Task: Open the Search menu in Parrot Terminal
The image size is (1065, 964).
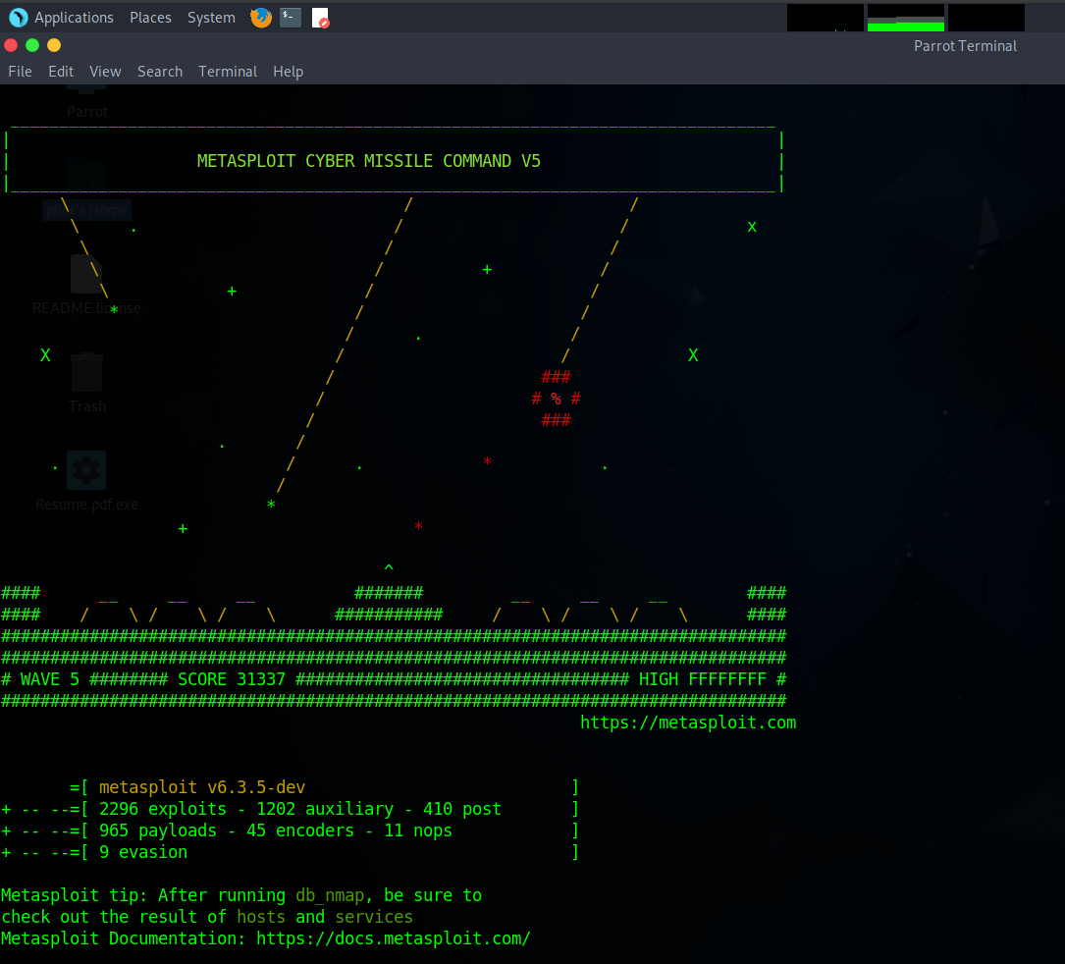Action: tap(160, 71)
